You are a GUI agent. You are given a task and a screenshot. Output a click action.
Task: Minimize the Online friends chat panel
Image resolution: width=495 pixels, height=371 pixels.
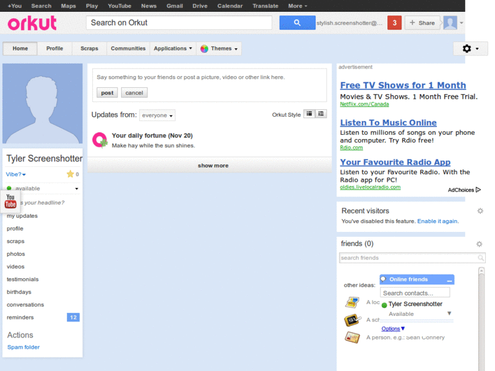[450, 279]
